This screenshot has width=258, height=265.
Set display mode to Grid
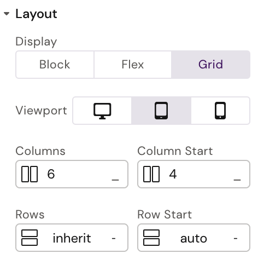tap(210, 65)
